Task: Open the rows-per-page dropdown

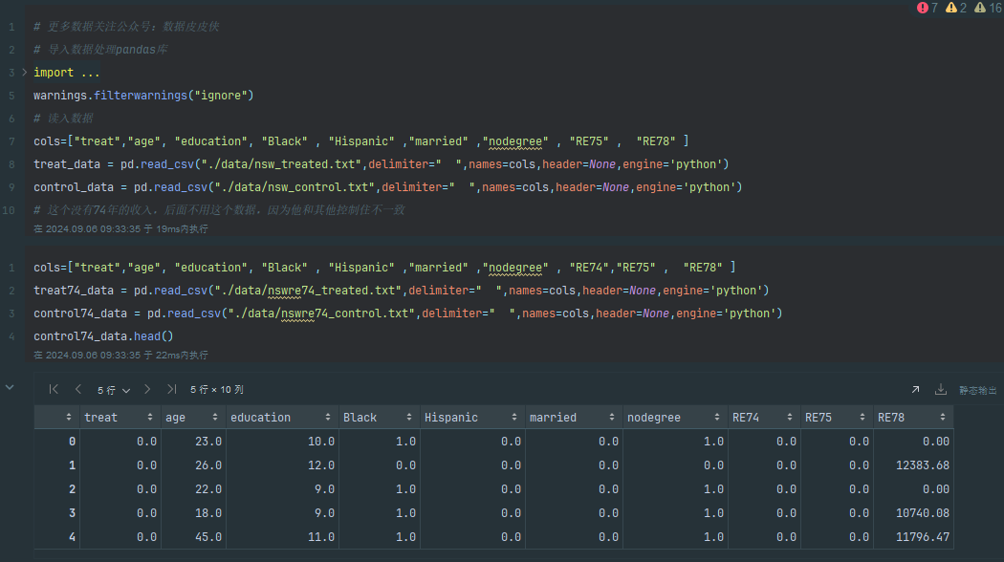Action: 114,390
